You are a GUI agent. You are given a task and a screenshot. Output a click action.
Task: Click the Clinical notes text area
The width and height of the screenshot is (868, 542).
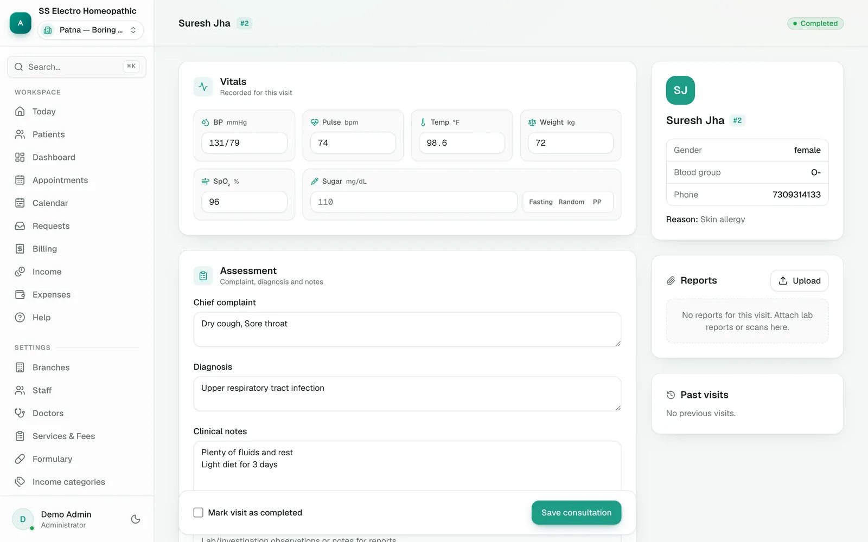tap(407, 466)
